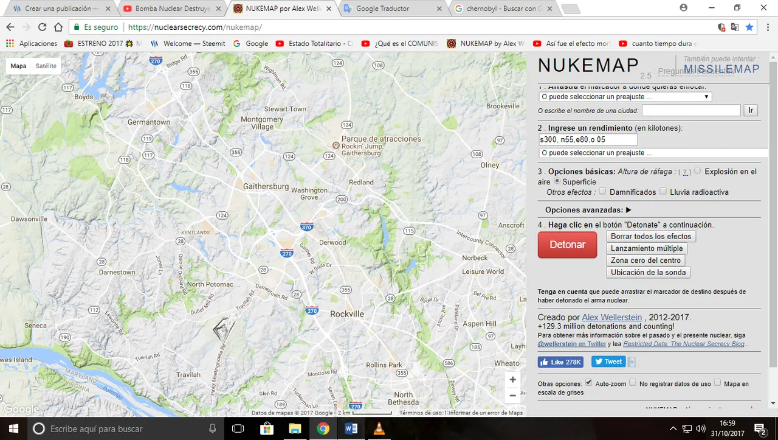Open Word from the taskbar

coord(351,428)
